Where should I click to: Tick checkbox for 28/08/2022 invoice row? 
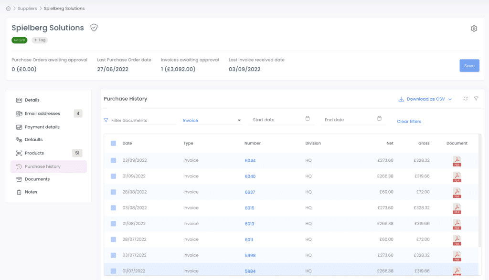[x=113, y=192]
